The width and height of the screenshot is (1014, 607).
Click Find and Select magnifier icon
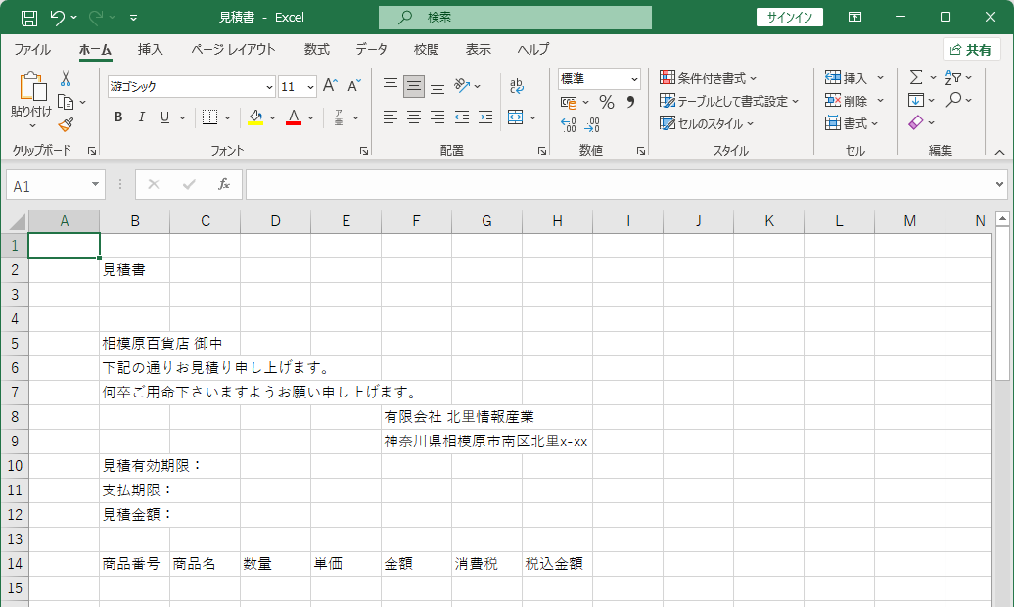[x=953, y=100]
